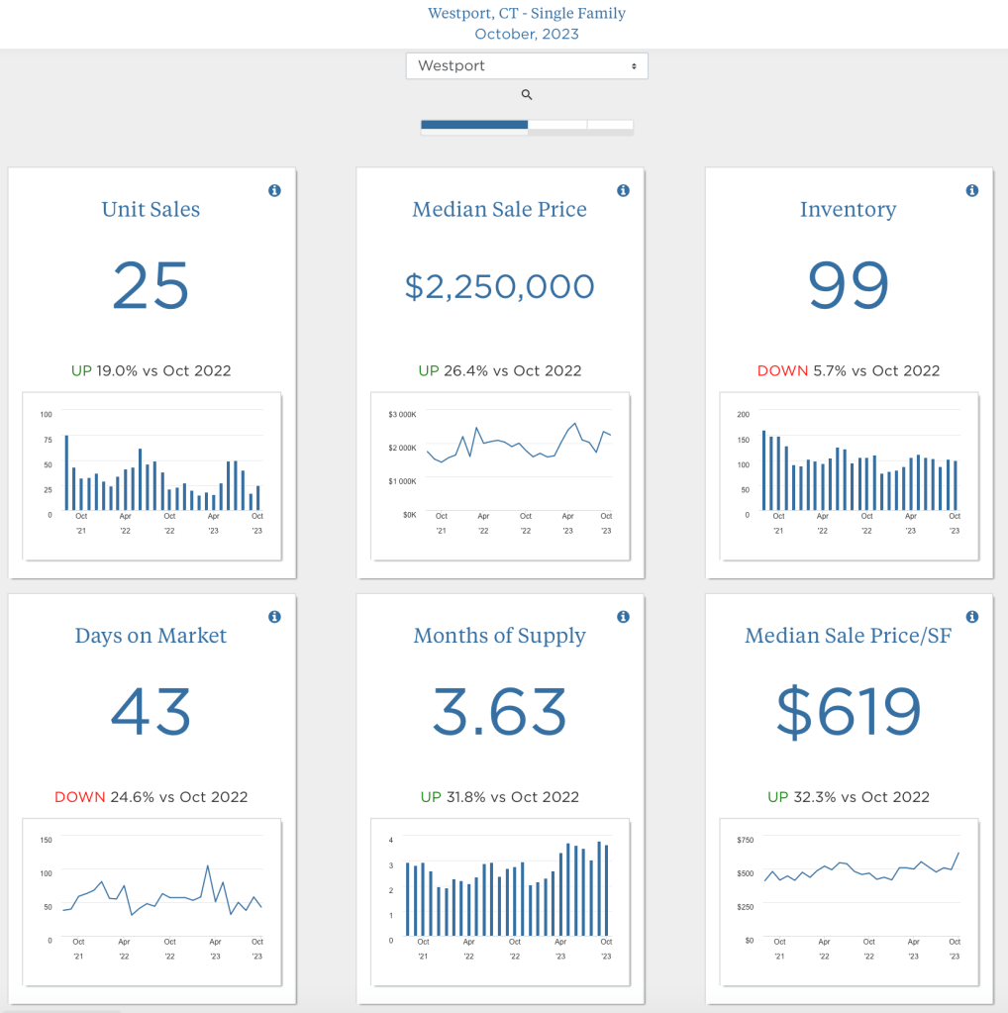The width and height of the screenshot is (1008, 1013).
Task: Select the blue active segment of the bar
Action: (x=474, y=125)
